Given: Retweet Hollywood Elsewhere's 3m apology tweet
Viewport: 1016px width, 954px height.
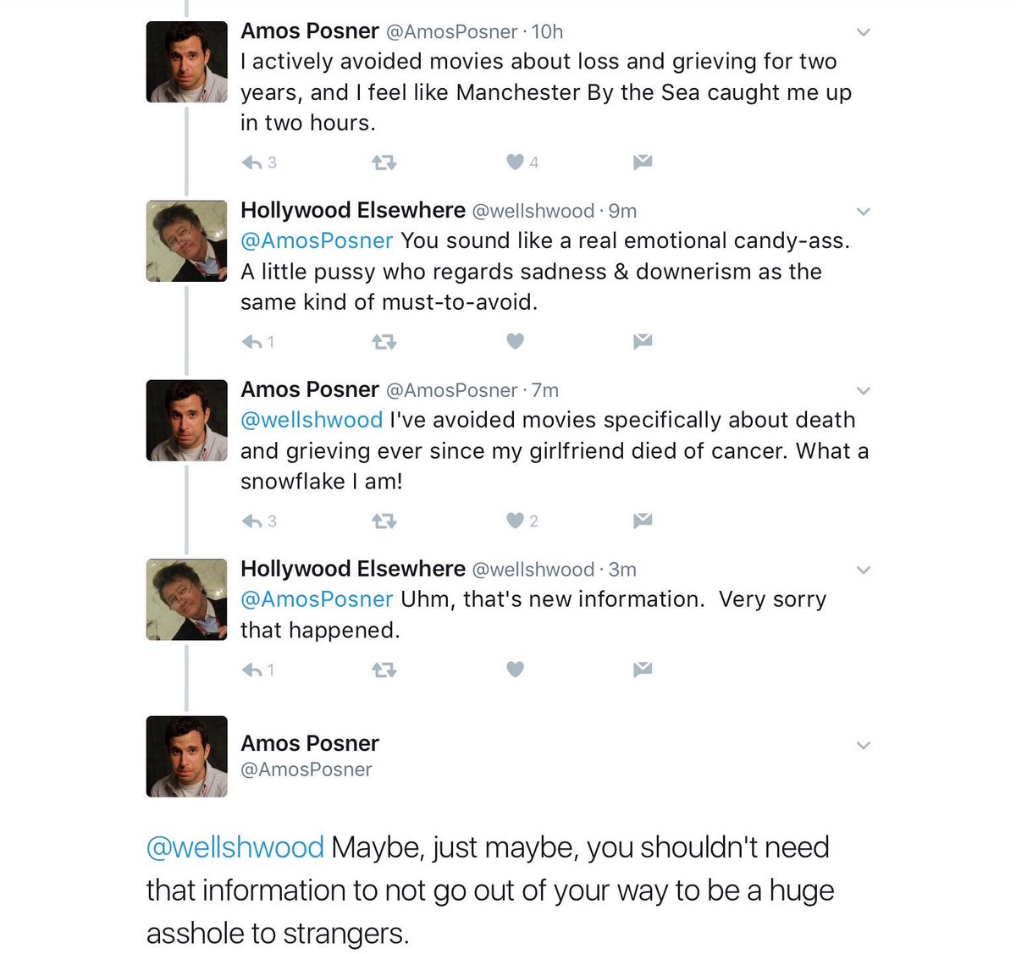Looking at the screenshot, I should [x=384, y=670].
